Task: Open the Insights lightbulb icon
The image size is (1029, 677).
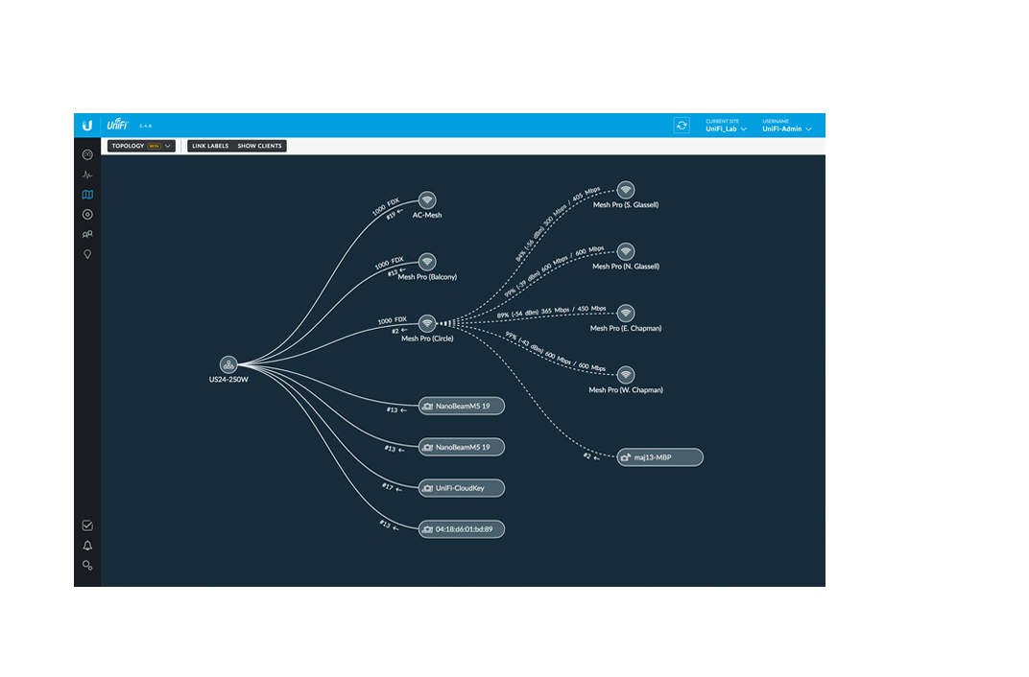Action: coord(87,254)
